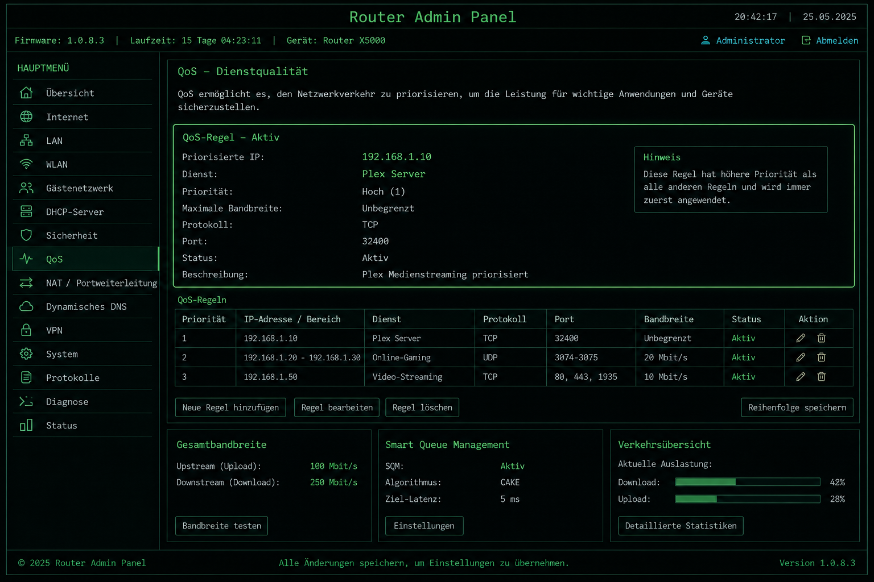Delete the Online-Gaming rule with trash icon

click(821, 357)
